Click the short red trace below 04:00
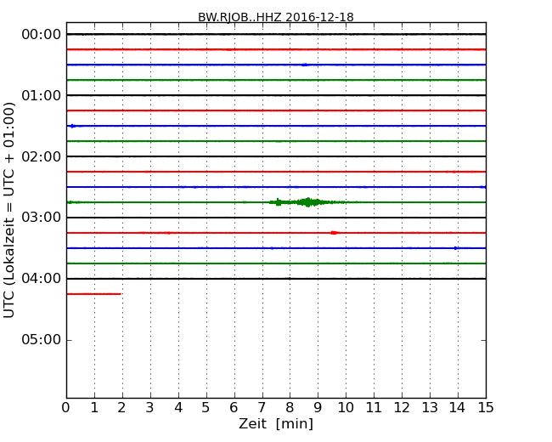 (94, 294)
